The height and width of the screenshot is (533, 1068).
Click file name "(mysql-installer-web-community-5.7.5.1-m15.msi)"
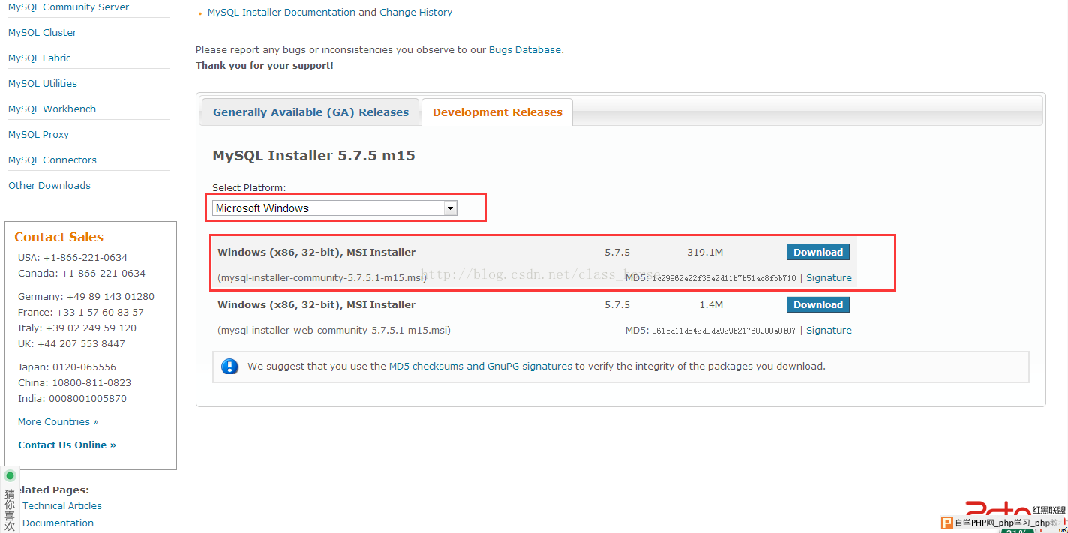334,331
